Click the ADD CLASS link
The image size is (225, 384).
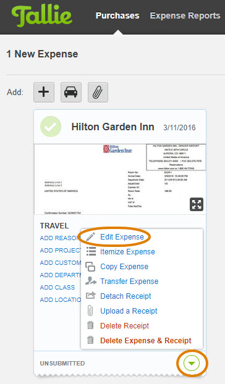pos(57,287)
